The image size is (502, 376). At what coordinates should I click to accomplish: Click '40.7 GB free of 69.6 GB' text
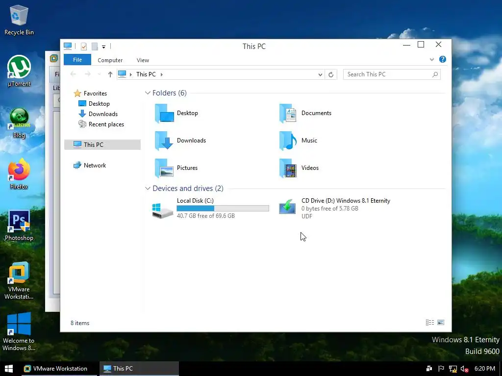click(x=205, y=216)
